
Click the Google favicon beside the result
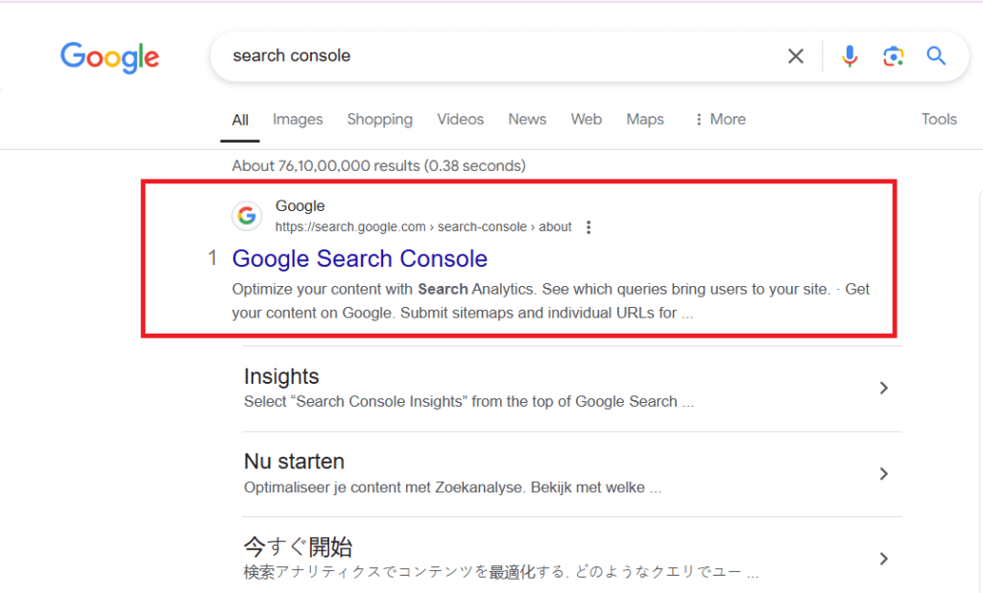pyautogui.click(x=247, y=216)
